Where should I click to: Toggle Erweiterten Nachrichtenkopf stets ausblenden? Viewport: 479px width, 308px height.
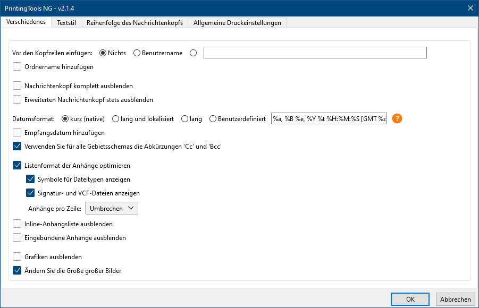(x=17, y=99)
